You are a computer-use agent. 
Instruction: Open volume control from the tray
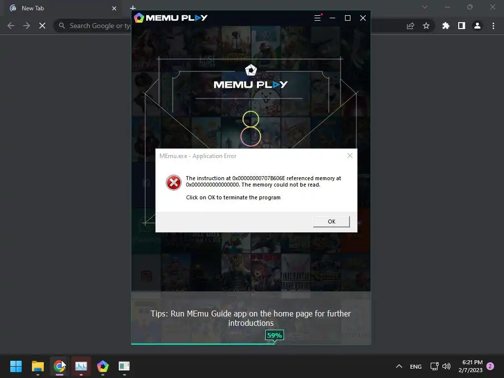(446, 366)
